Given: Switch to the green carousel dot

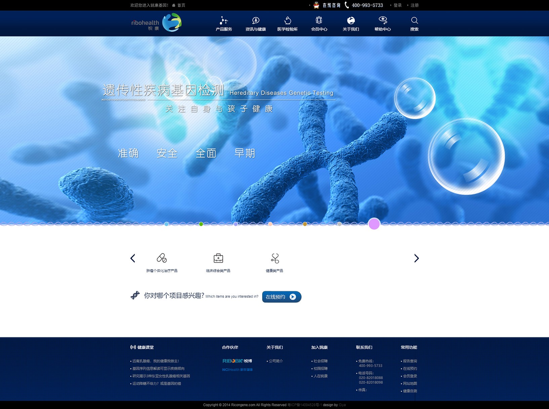Looking at the screenshot, I should (x=201, y=224).
